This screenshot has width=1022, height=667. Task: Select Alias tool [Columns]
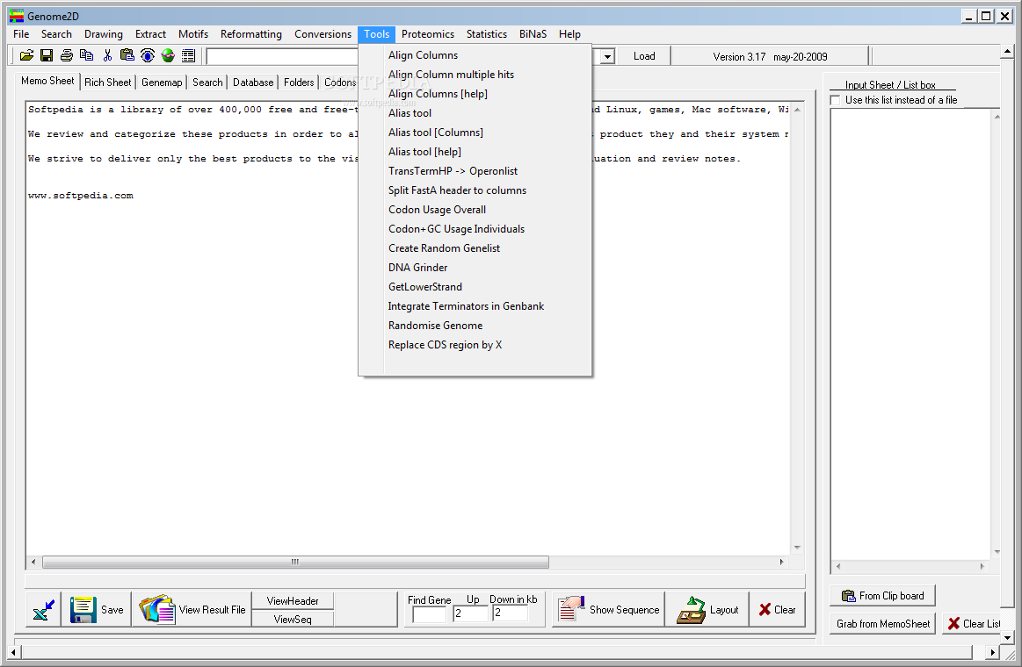click(x=475, y=133)
